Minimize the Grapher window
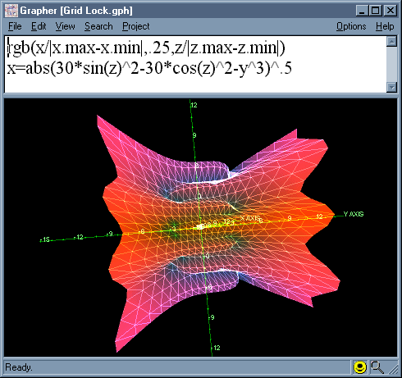 click(362, 11)
